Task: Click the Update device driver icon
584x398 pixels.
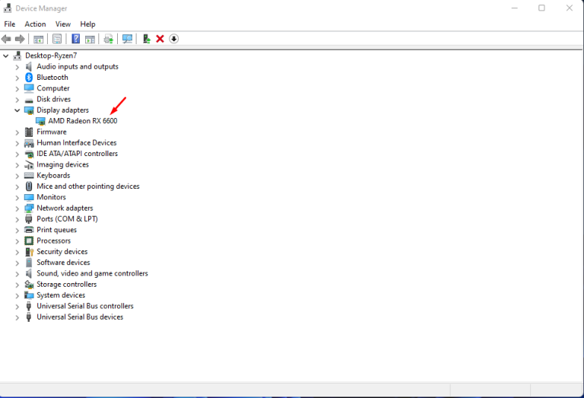Action: click(x=109, y=39)
